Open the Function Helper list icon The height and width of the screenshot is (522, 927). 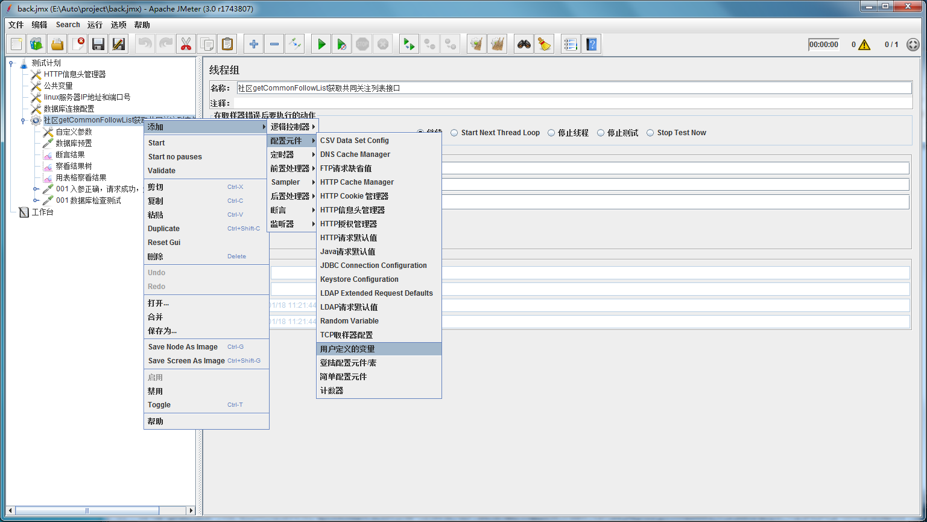click(571, 44)
